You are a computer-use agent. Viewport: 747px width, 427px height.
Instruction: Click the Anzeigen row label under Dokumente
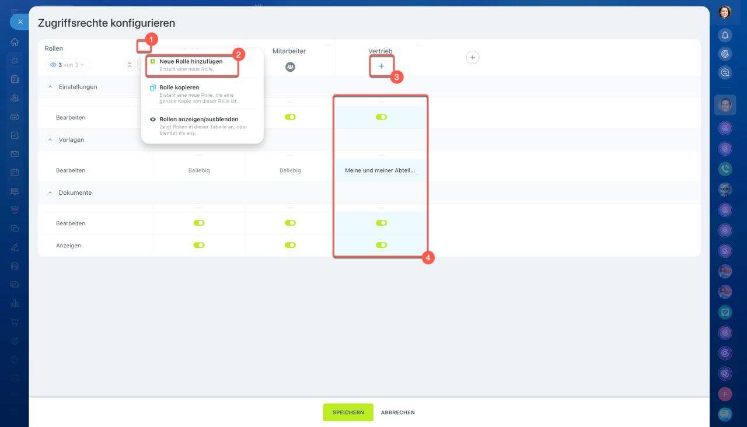[68, 246]
